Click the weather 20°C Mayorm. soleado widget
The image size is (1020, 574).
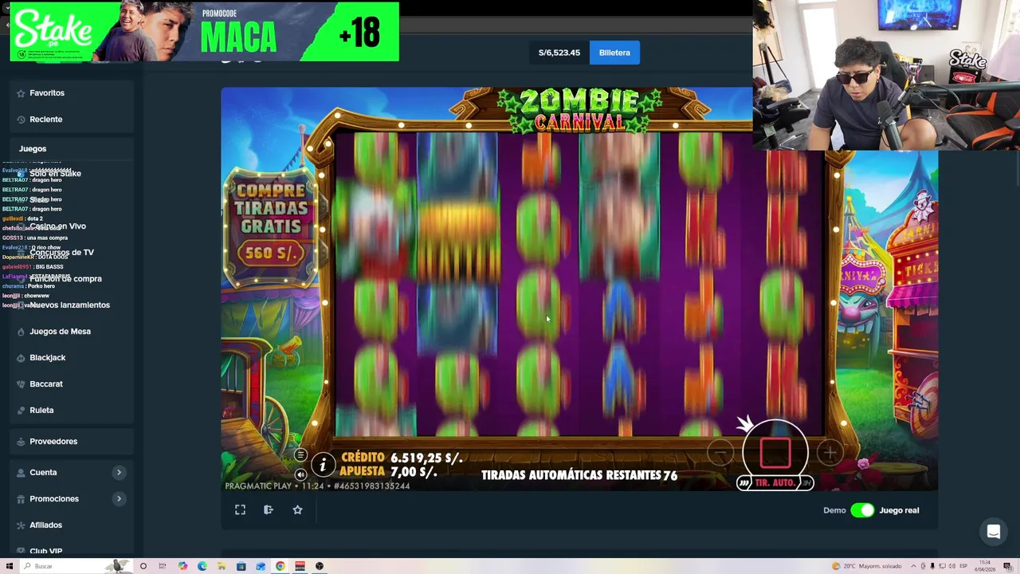(x=867, y=566)
